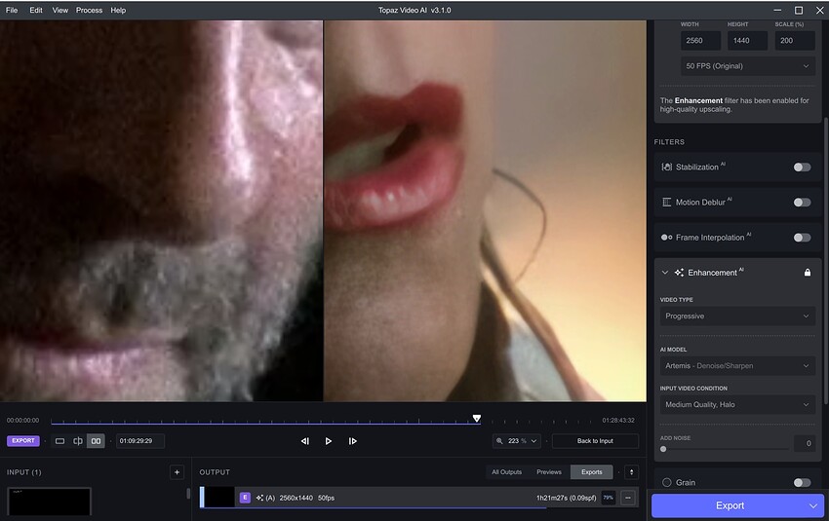Click the input list scrollbar
Screen dimensions: 829x521
tap(188, 494)
